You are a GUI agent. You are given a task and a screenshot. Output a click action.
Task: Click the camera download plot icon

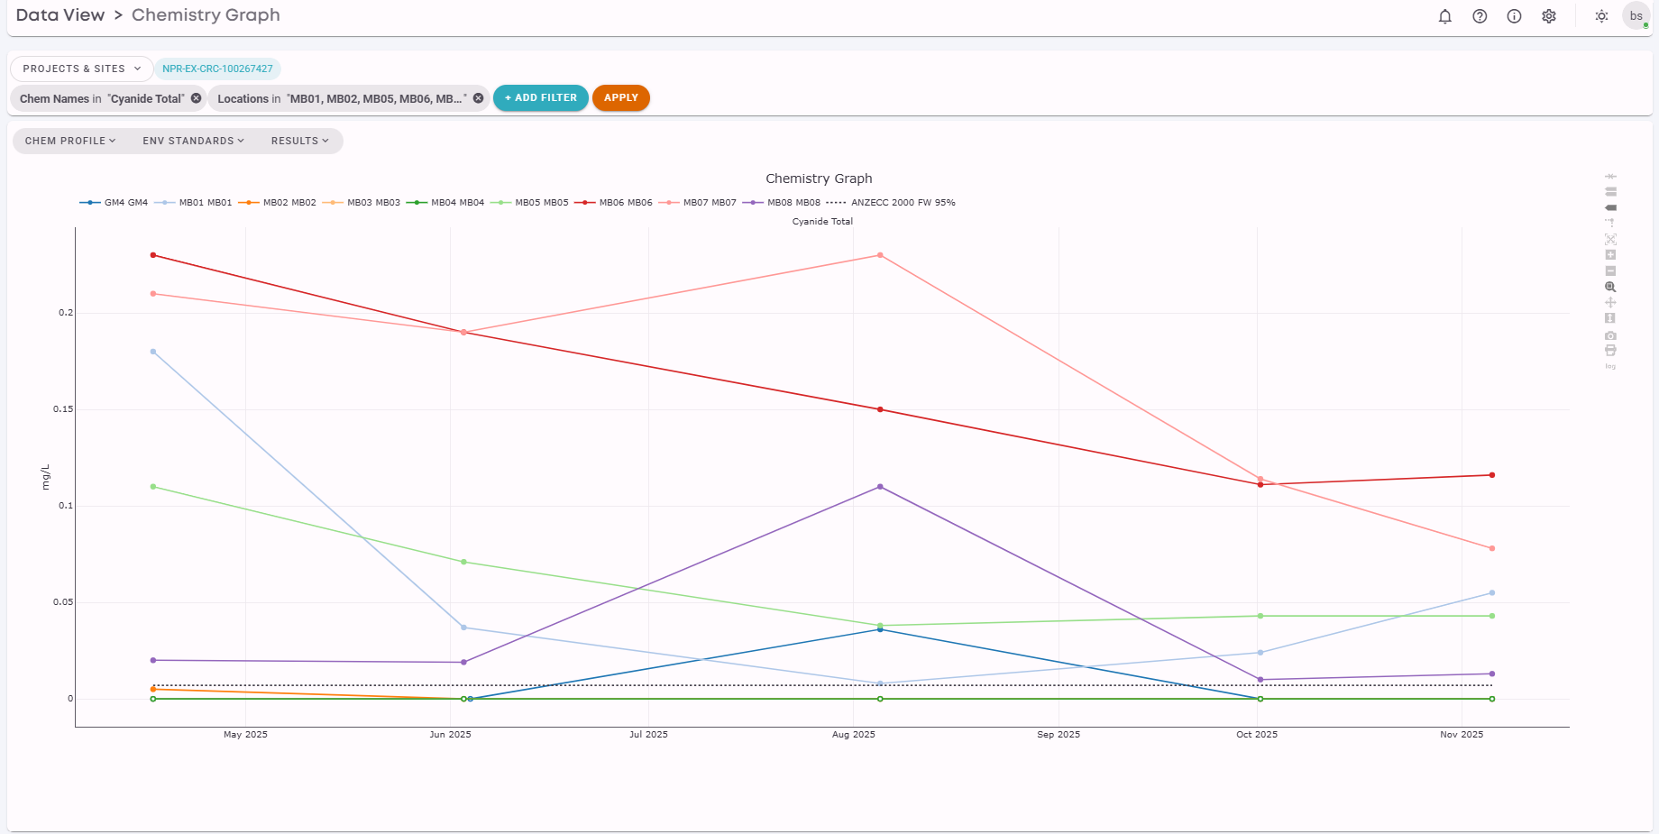(x=1610, y=335)
